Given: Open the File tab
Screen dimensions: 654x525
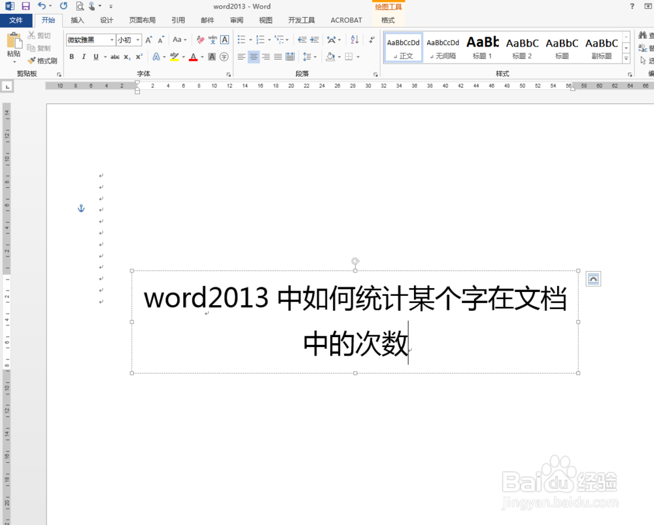Looking at the screenshot, I should (x=16, y=20).
